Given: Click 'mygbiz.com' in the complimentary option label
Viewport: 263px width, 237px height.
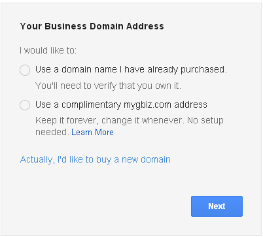Looking at the screenshot, I should click(x=147, y=105).
